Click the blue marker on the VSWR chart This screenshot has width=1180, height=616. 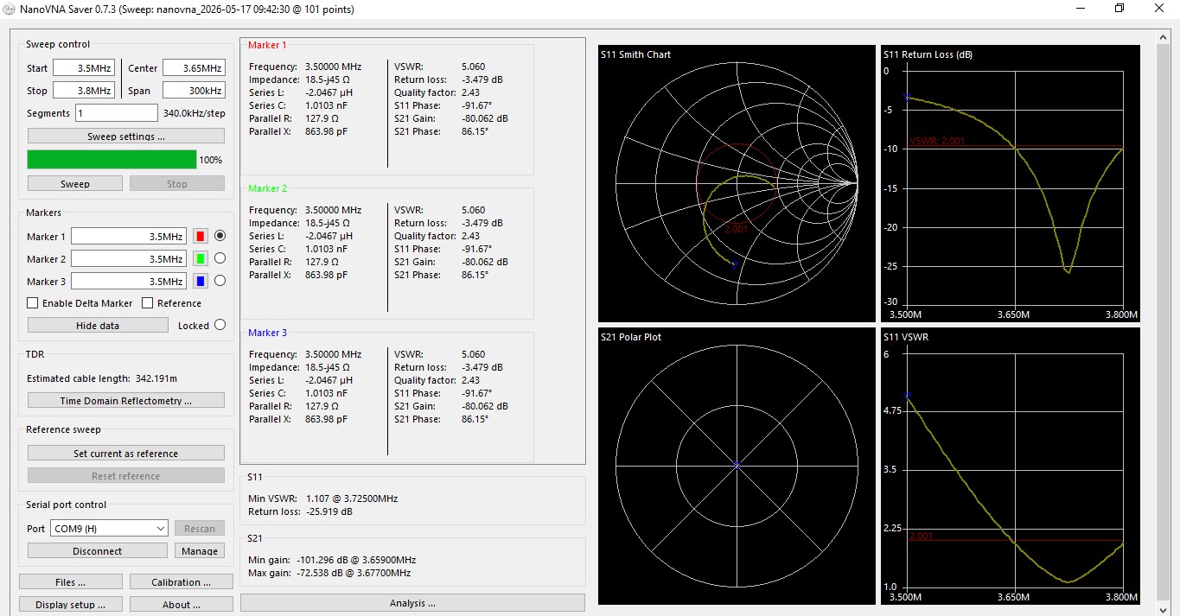[908, 396]
